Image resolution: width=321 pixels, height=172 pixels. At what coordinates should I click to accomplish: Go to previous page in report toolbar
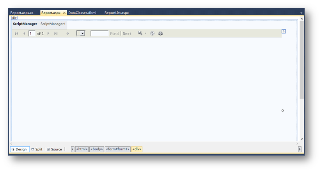click(24, 33)
